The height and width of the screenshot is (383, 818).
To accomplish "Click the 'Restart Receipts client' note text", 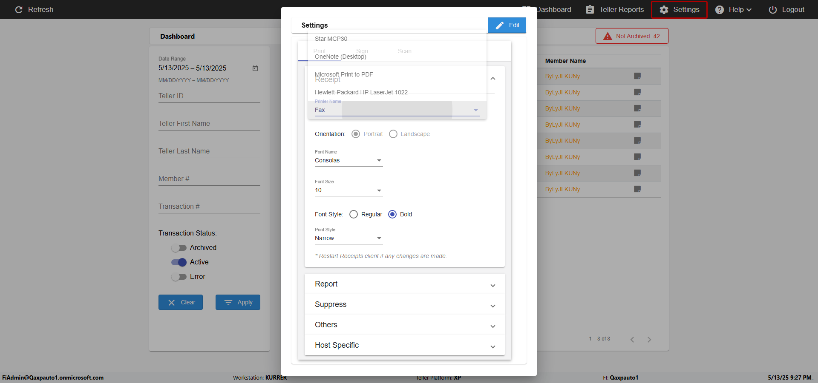I will [x=381, y=256].
